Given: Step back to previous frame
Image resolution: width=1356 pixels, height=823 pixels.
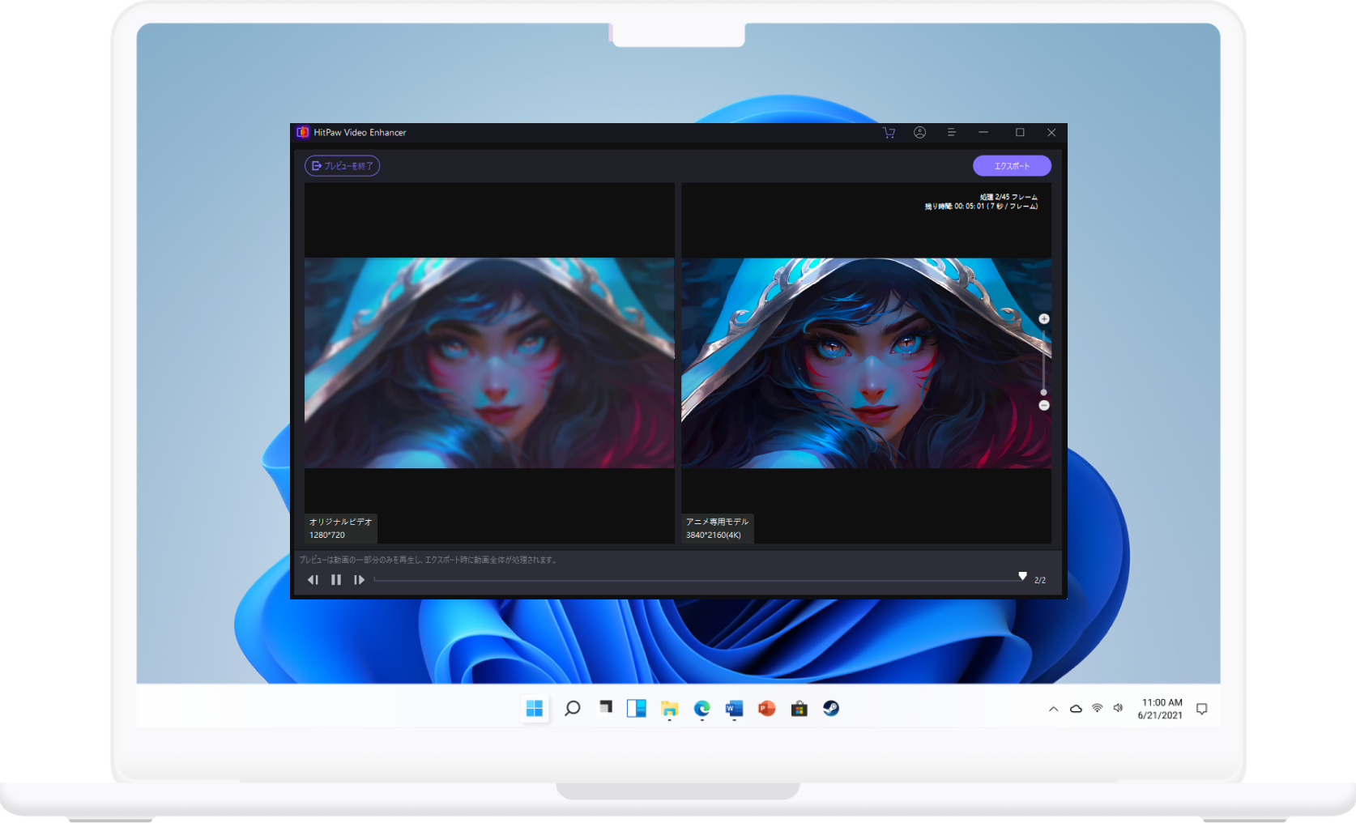Looking at the screenshot, I should click(x=313, y=580).
